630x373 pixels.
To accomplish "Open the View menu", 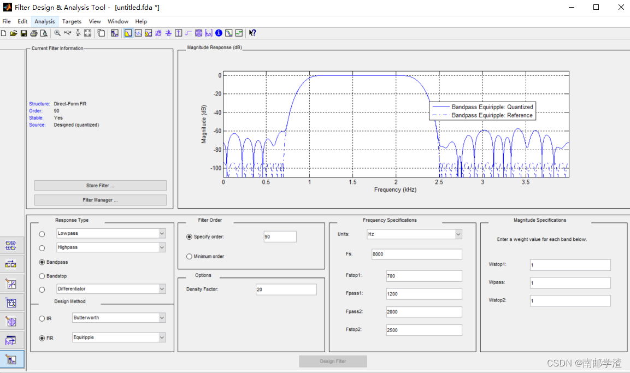I will [x=95, y=21].
